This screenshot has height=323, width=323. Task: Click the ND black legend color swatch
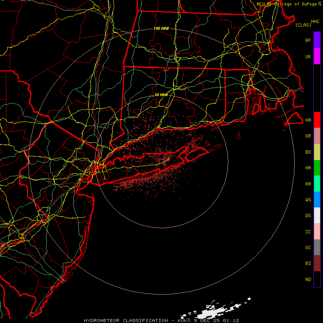(x=317, y=279)
